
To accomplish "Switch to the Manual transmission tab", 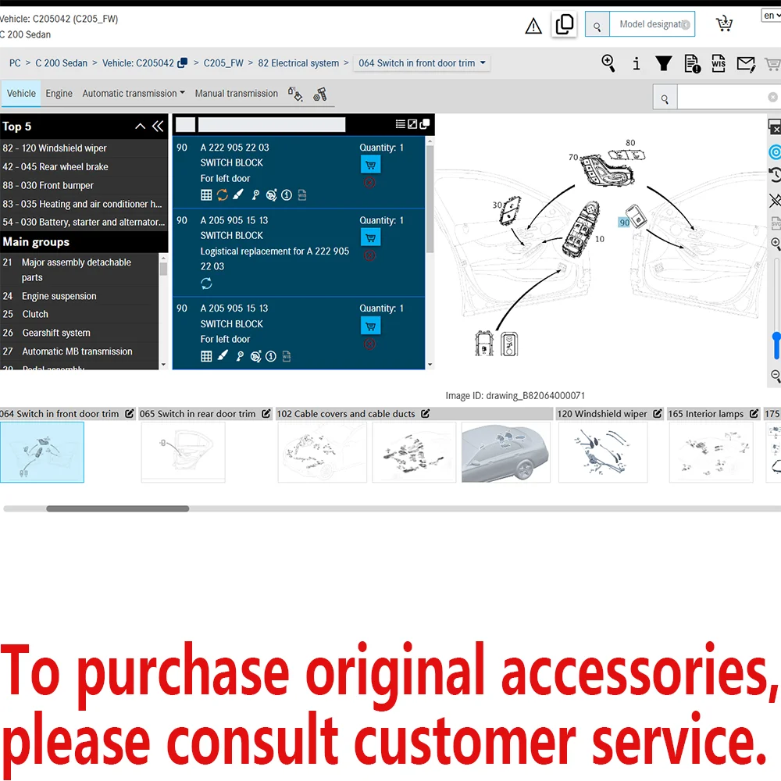I will pos(237,93).
